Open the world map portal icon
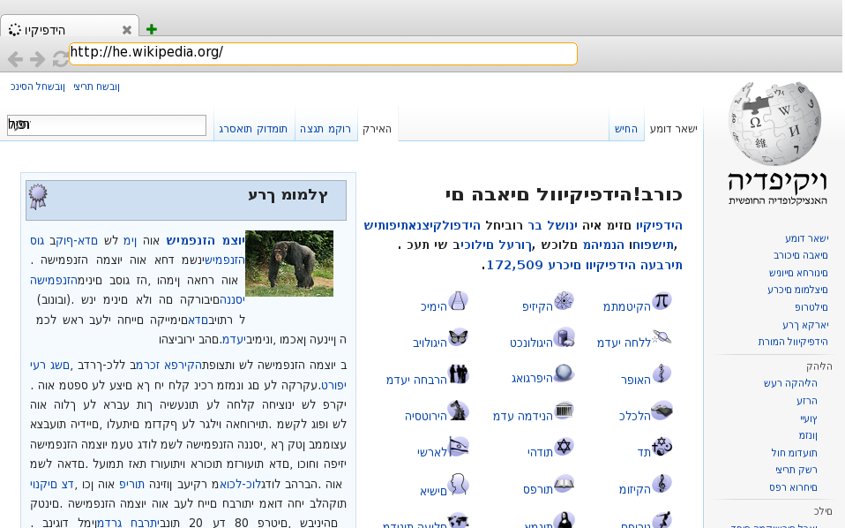This screenshot has width=845, height=528. point(458,520)
